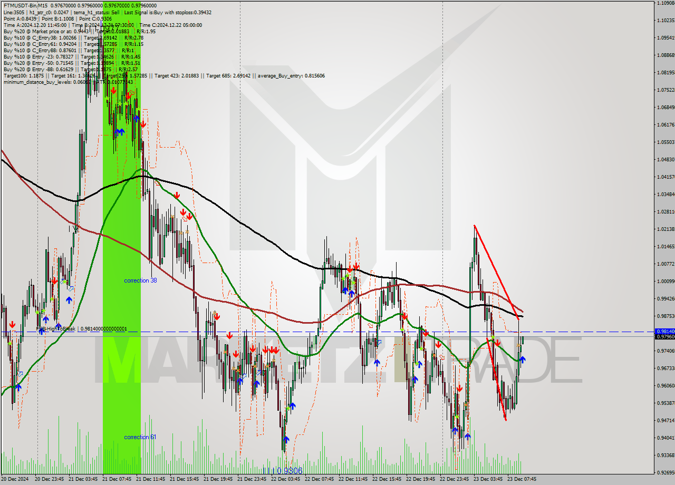The width and height of the screenshot is (675, 485).
Task: Click the '23 Dec 07:45' time axis label
Action: (522, 479)
